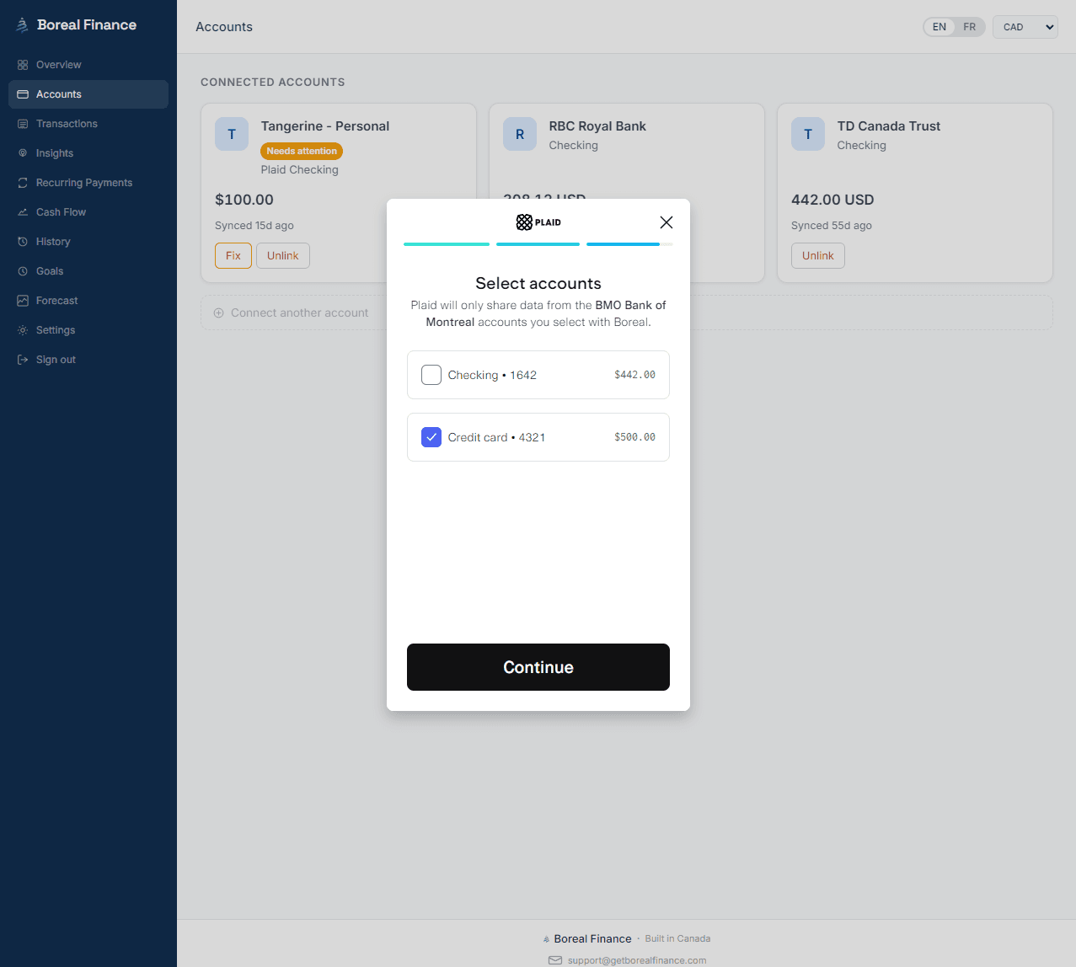The image size is (1076, 967).
Task: Click the plus icon beside Connect another account
Action: tap(219, 313)
